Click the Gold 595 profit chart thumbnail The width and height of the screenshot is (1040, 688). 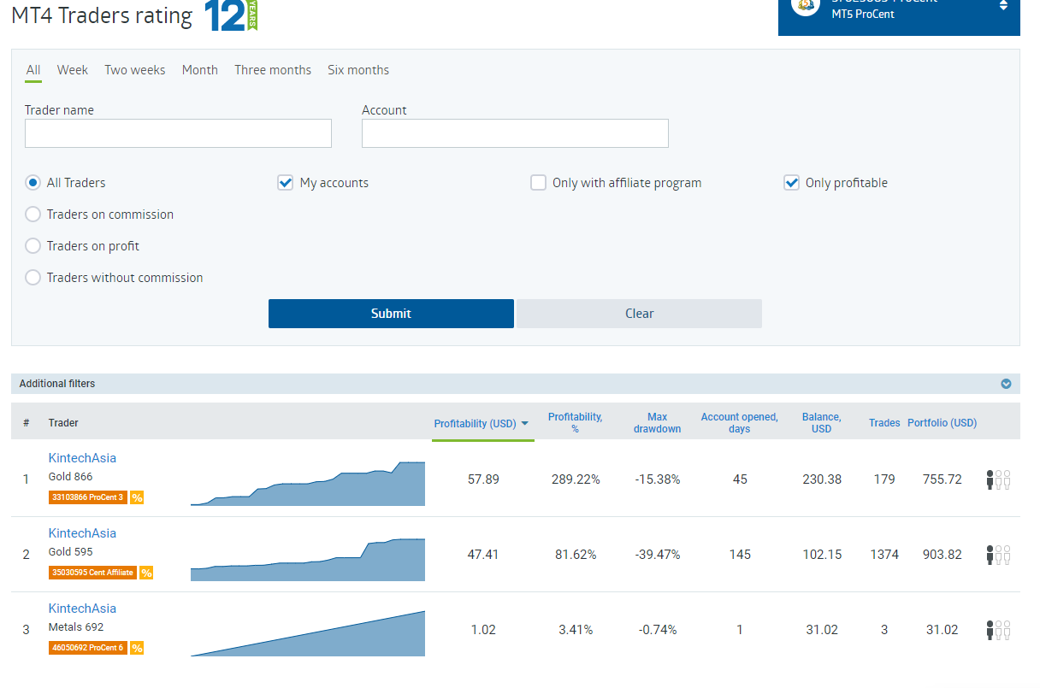point(308,560)
